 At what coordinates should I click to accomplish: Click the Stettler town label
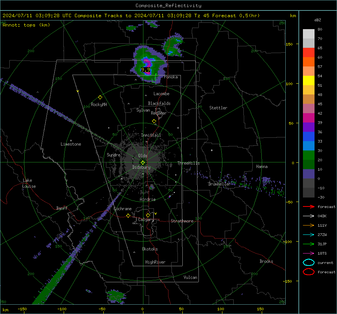coord(218,108)
